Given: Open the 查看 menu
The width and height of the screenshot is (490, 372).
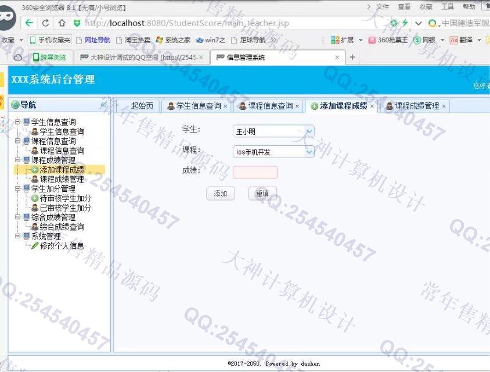Looking at the screenshot, I should coord(403,6).
